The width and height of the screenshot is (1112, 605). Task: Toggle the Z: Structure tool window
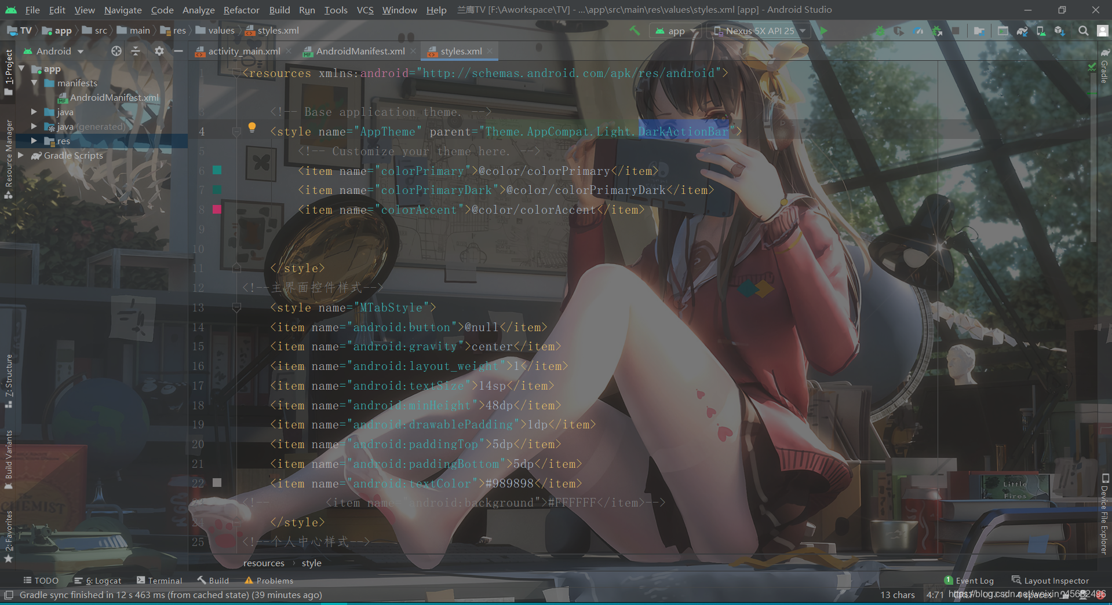(8, 381)
